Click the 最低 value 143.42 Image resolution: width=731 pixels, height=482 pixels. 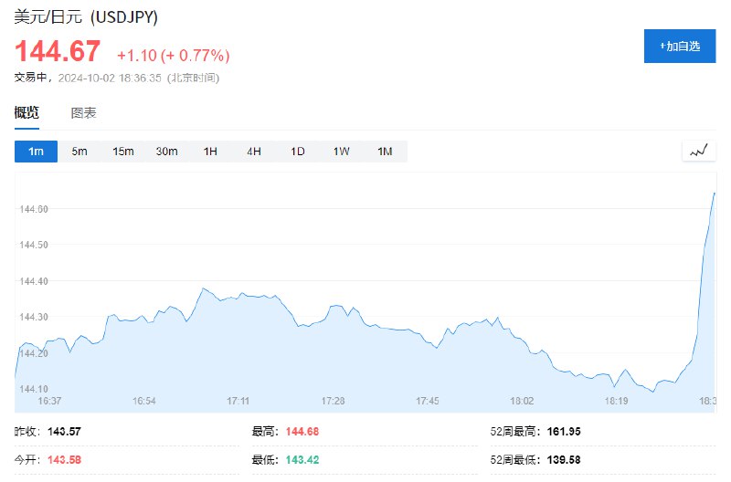(x=302, y=460)
